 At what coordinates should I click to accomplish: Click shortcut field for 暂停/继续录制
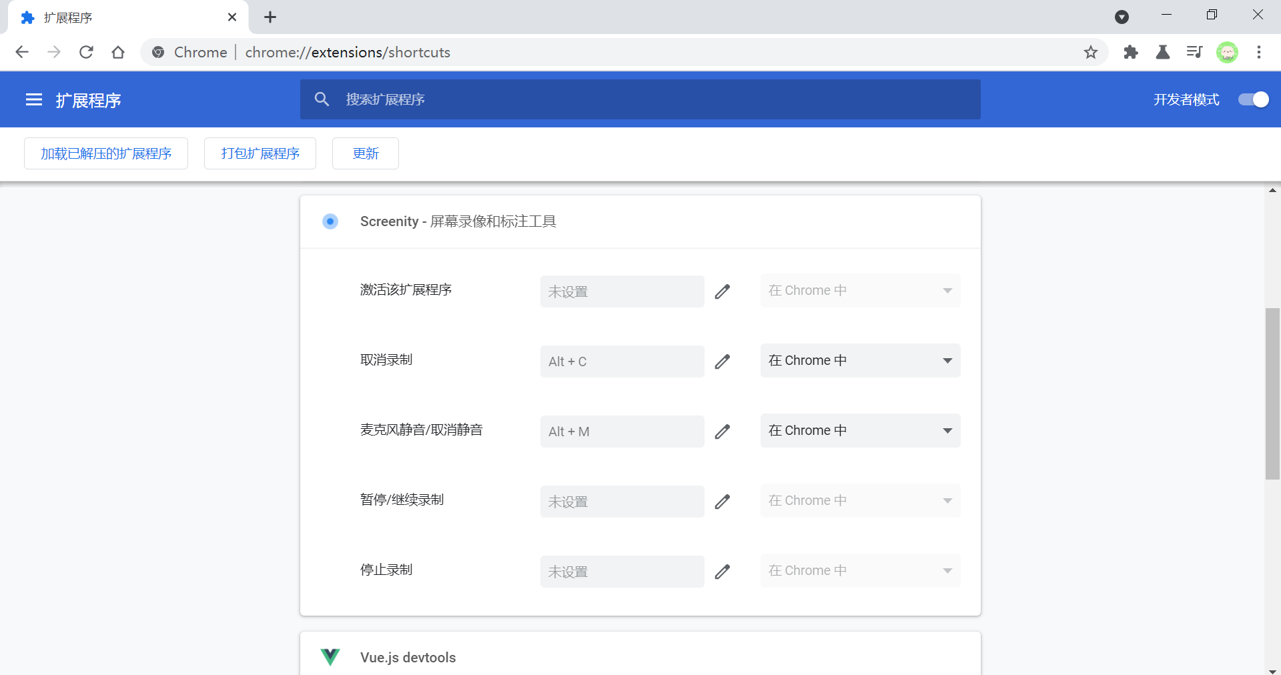coord(622,502)
